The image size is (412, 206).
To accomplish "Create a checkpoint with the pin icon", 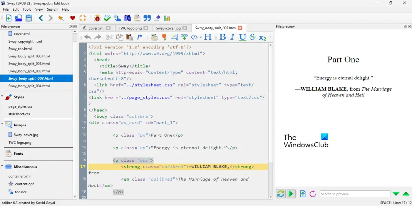I will click(61, 18).
